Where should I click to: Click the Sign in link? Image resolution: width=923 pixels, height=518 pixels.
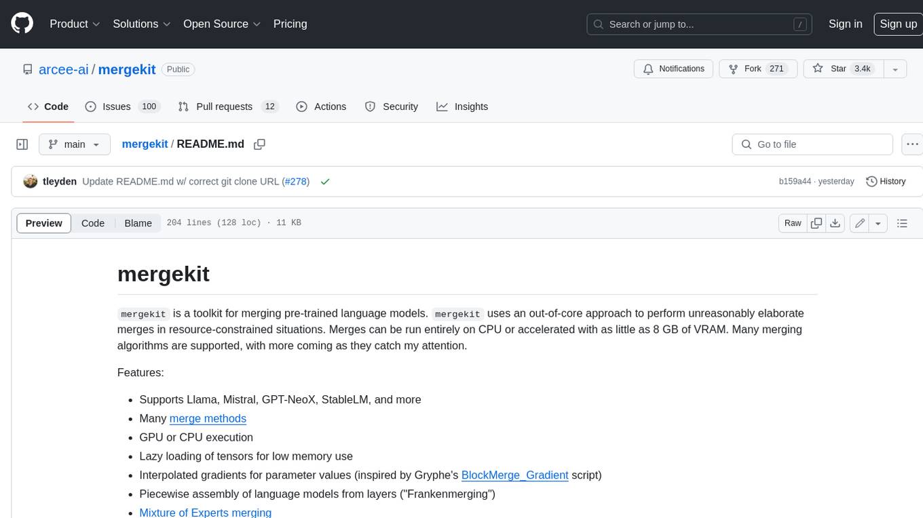[x=845, y=24]
